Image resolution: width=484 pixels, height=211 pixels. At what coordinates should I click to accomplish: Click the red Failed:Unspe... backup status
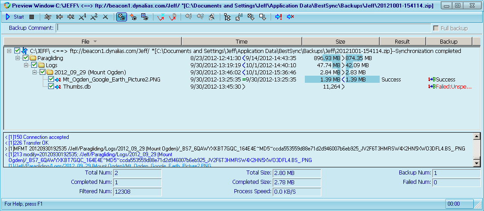(x=453, y=87)
